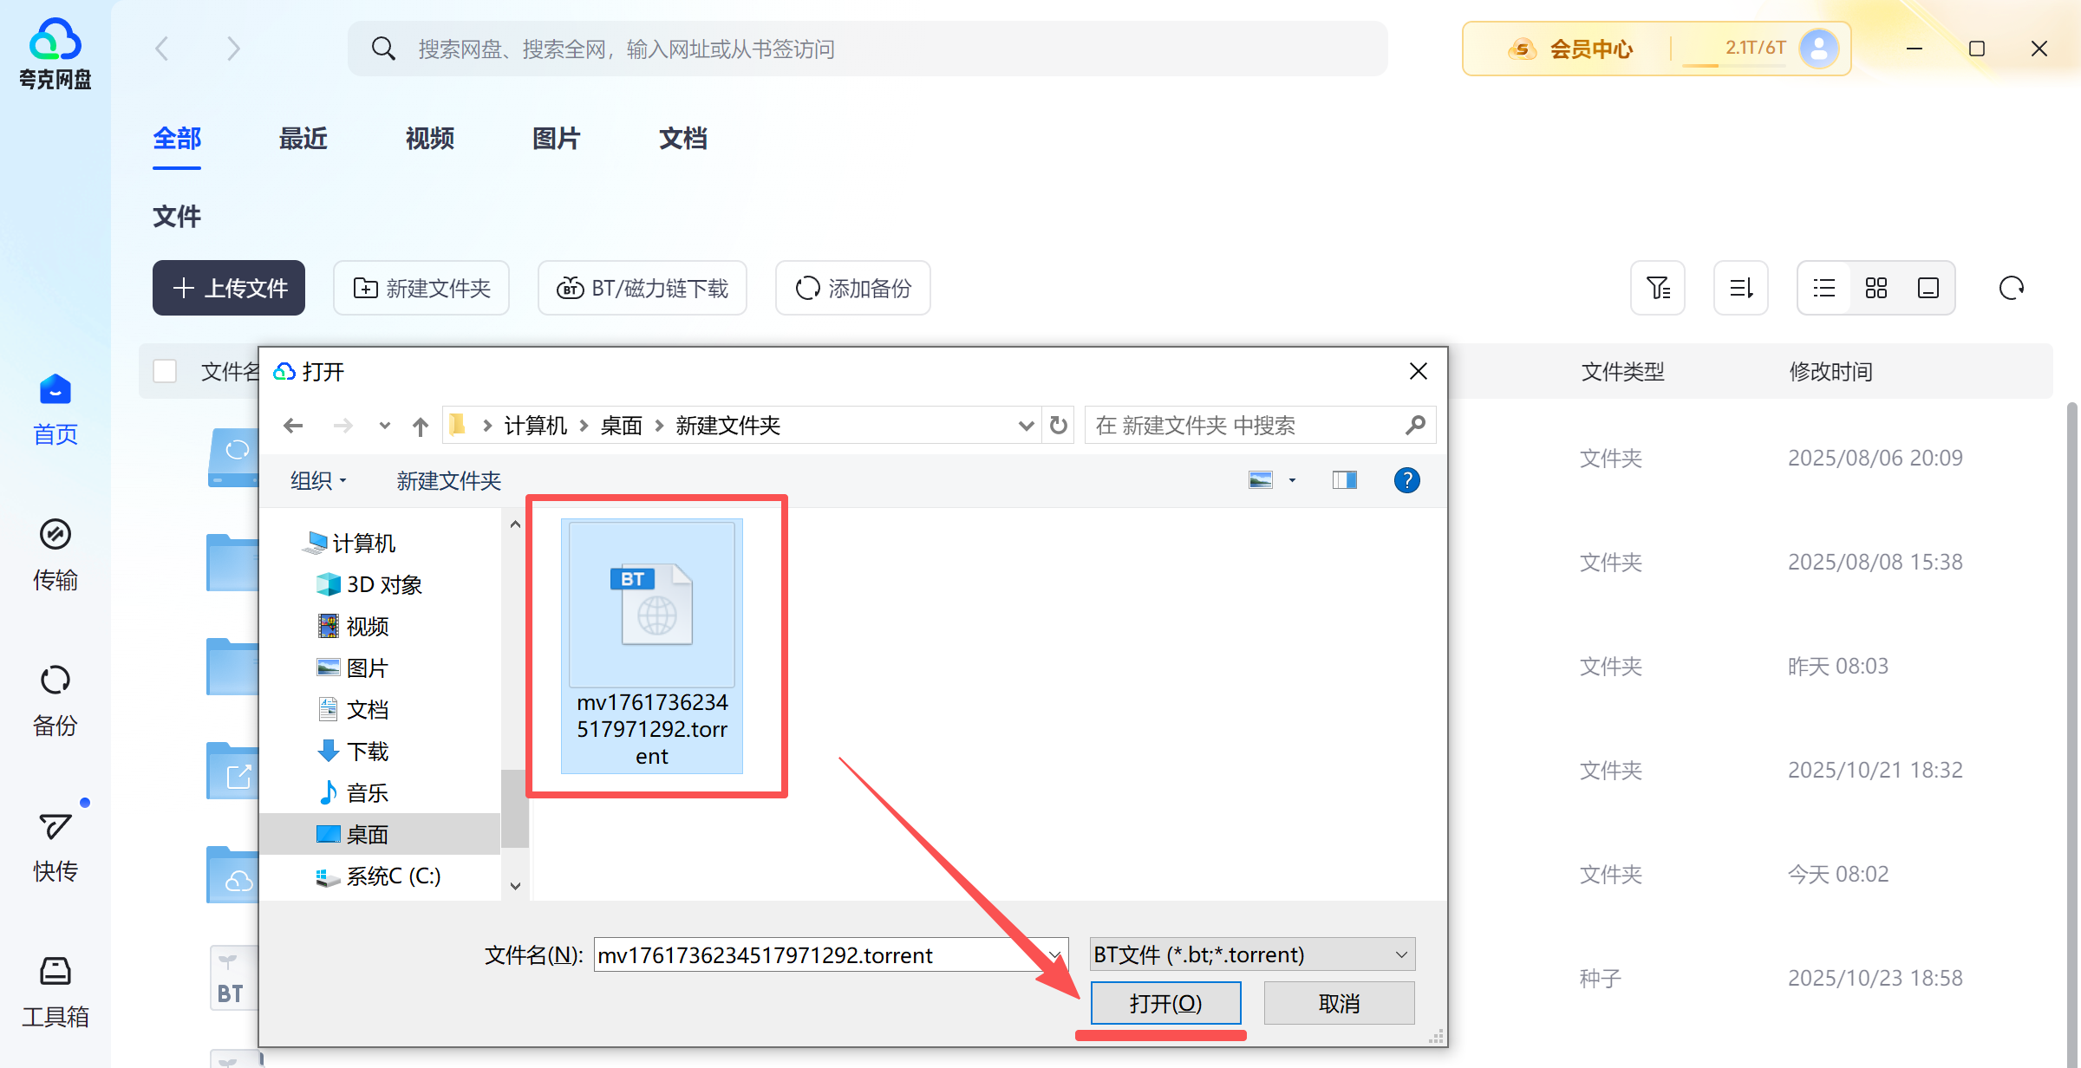Switch to the 文档 tab
Image resolution: width=2081 pixels, height=1068 pixels.
[x=682, y=139]
